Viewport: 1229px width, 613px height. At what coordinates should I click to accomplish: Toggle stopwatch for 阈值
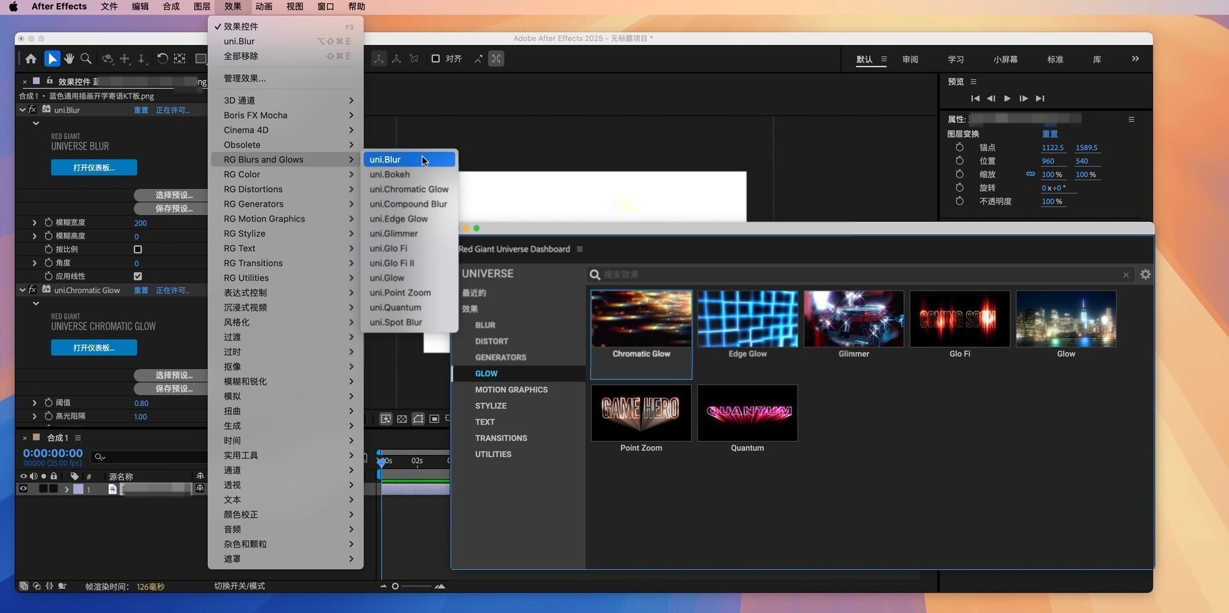pyautogui.click(x=49, y=403)
